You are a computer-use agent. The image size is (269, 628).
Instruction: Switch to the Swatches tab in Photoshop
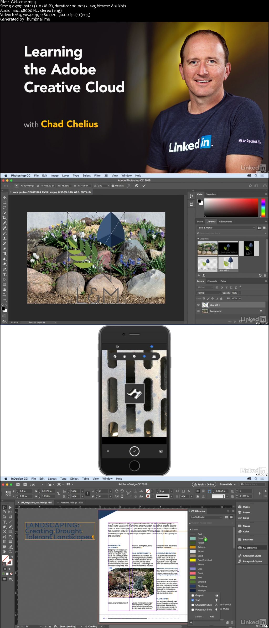pos(211,194)
